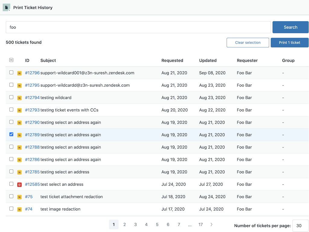The width and height of the screenshot is (309, 232).
Task: Uncheck the checkbox for ticket #12789
Action: coord(11,134)
